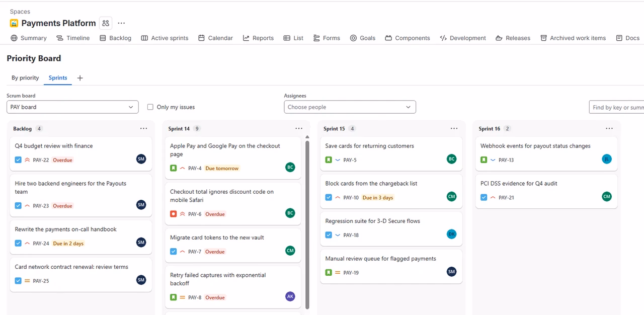Enable the Only my issues checkbox

150,107
